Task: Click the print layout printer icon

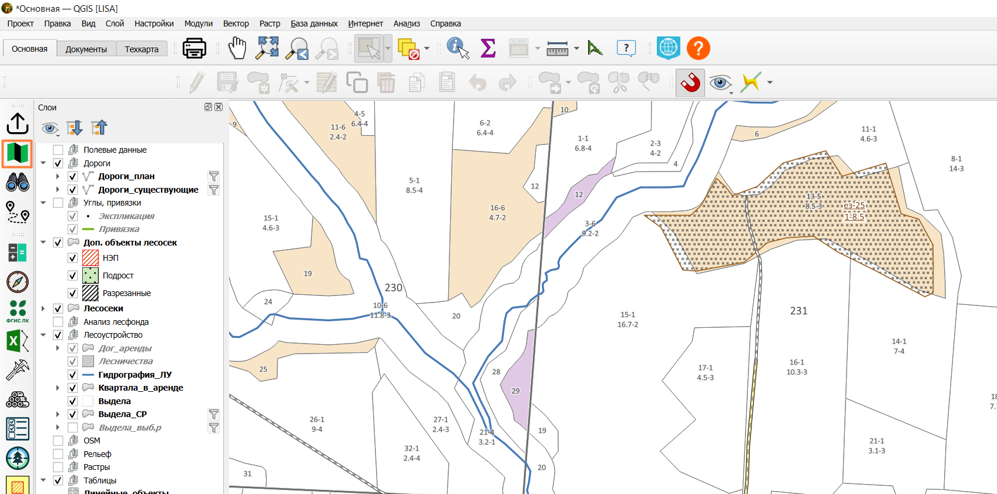Action: 194,48
